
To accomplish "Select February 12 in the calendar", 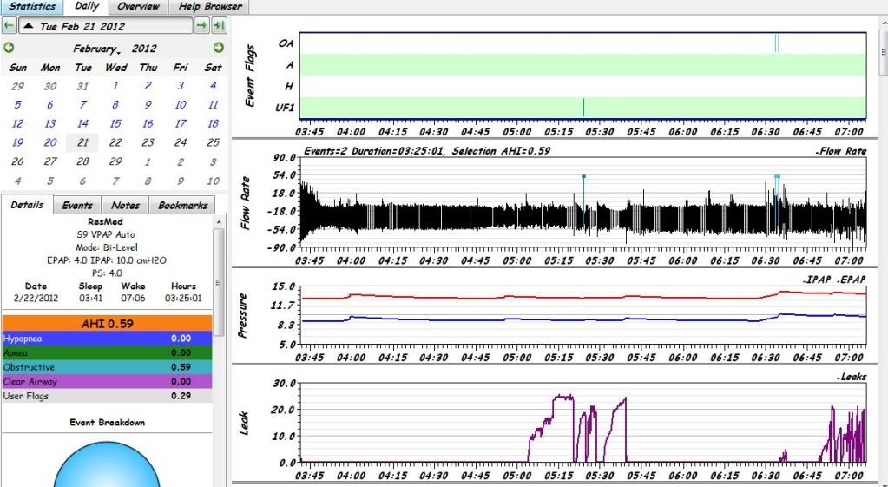I will click(x=17, y=123).
